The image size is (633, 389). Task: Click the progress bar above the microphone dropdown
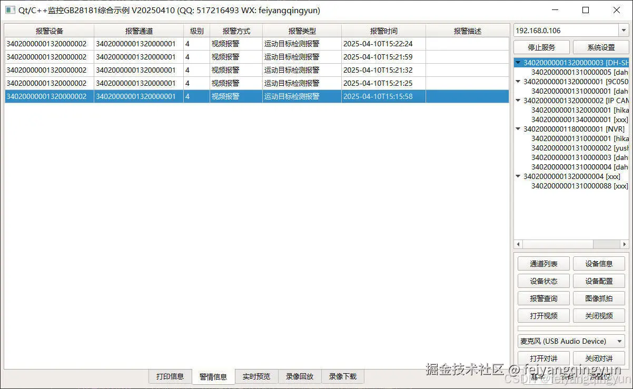click(x=571, y=328)
